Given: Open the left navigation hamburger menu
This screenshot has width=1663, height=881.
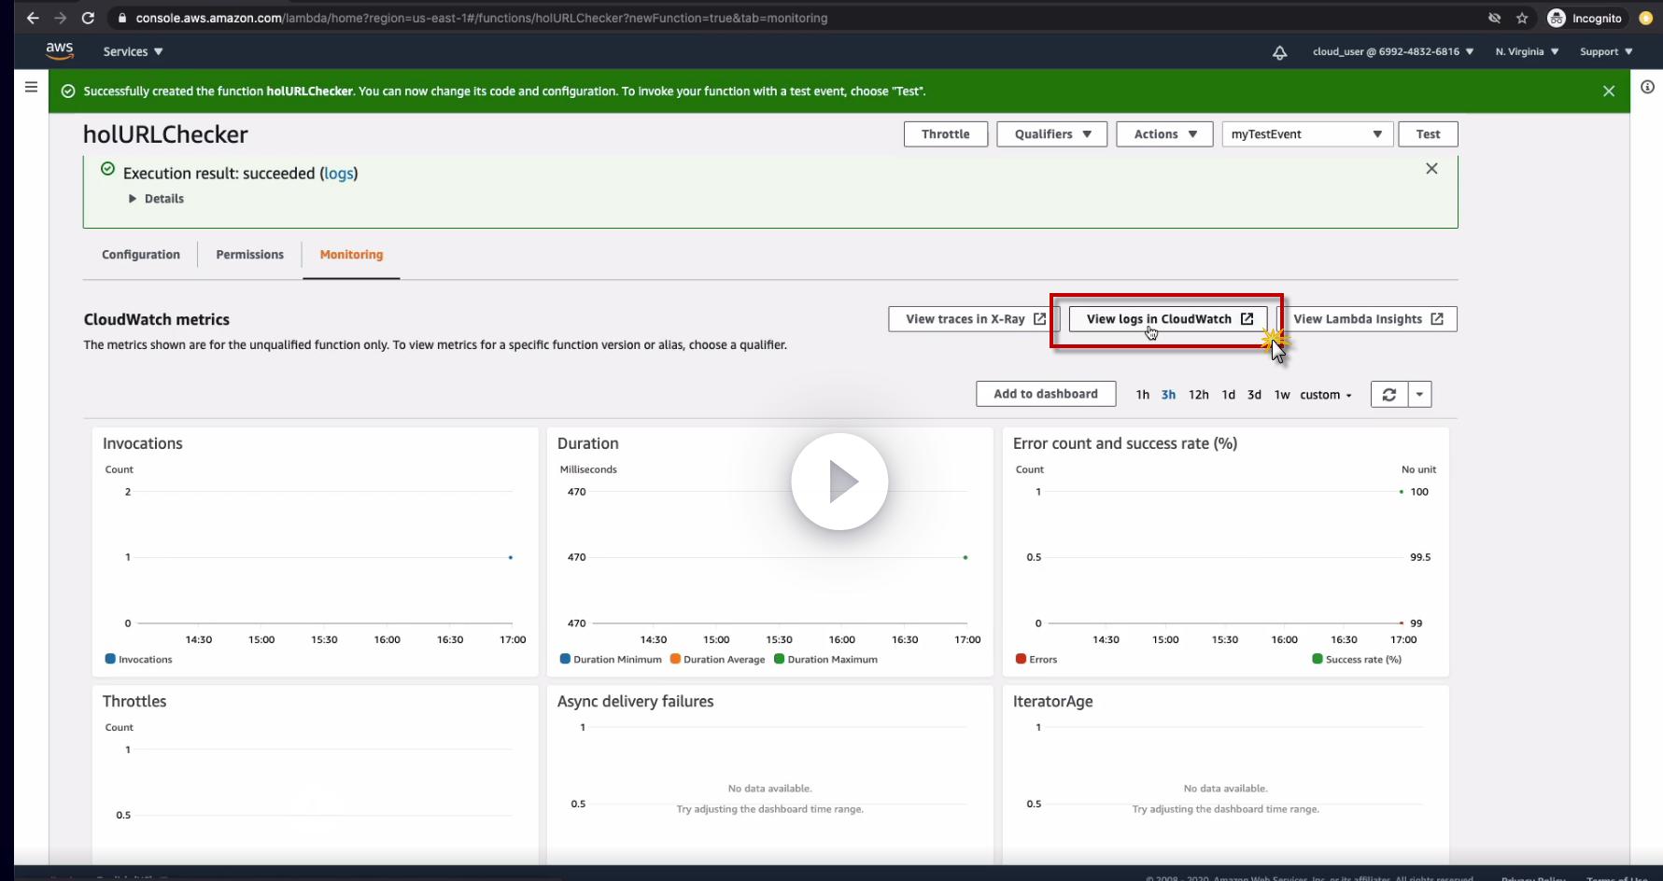Looking at the screenshot, I should 31,87.
